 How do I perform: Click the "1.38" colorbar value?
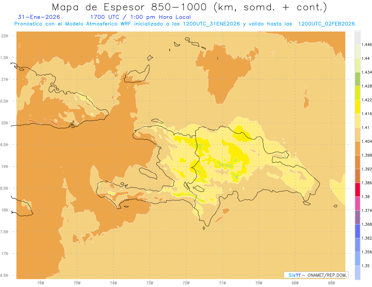click(366, 197)
